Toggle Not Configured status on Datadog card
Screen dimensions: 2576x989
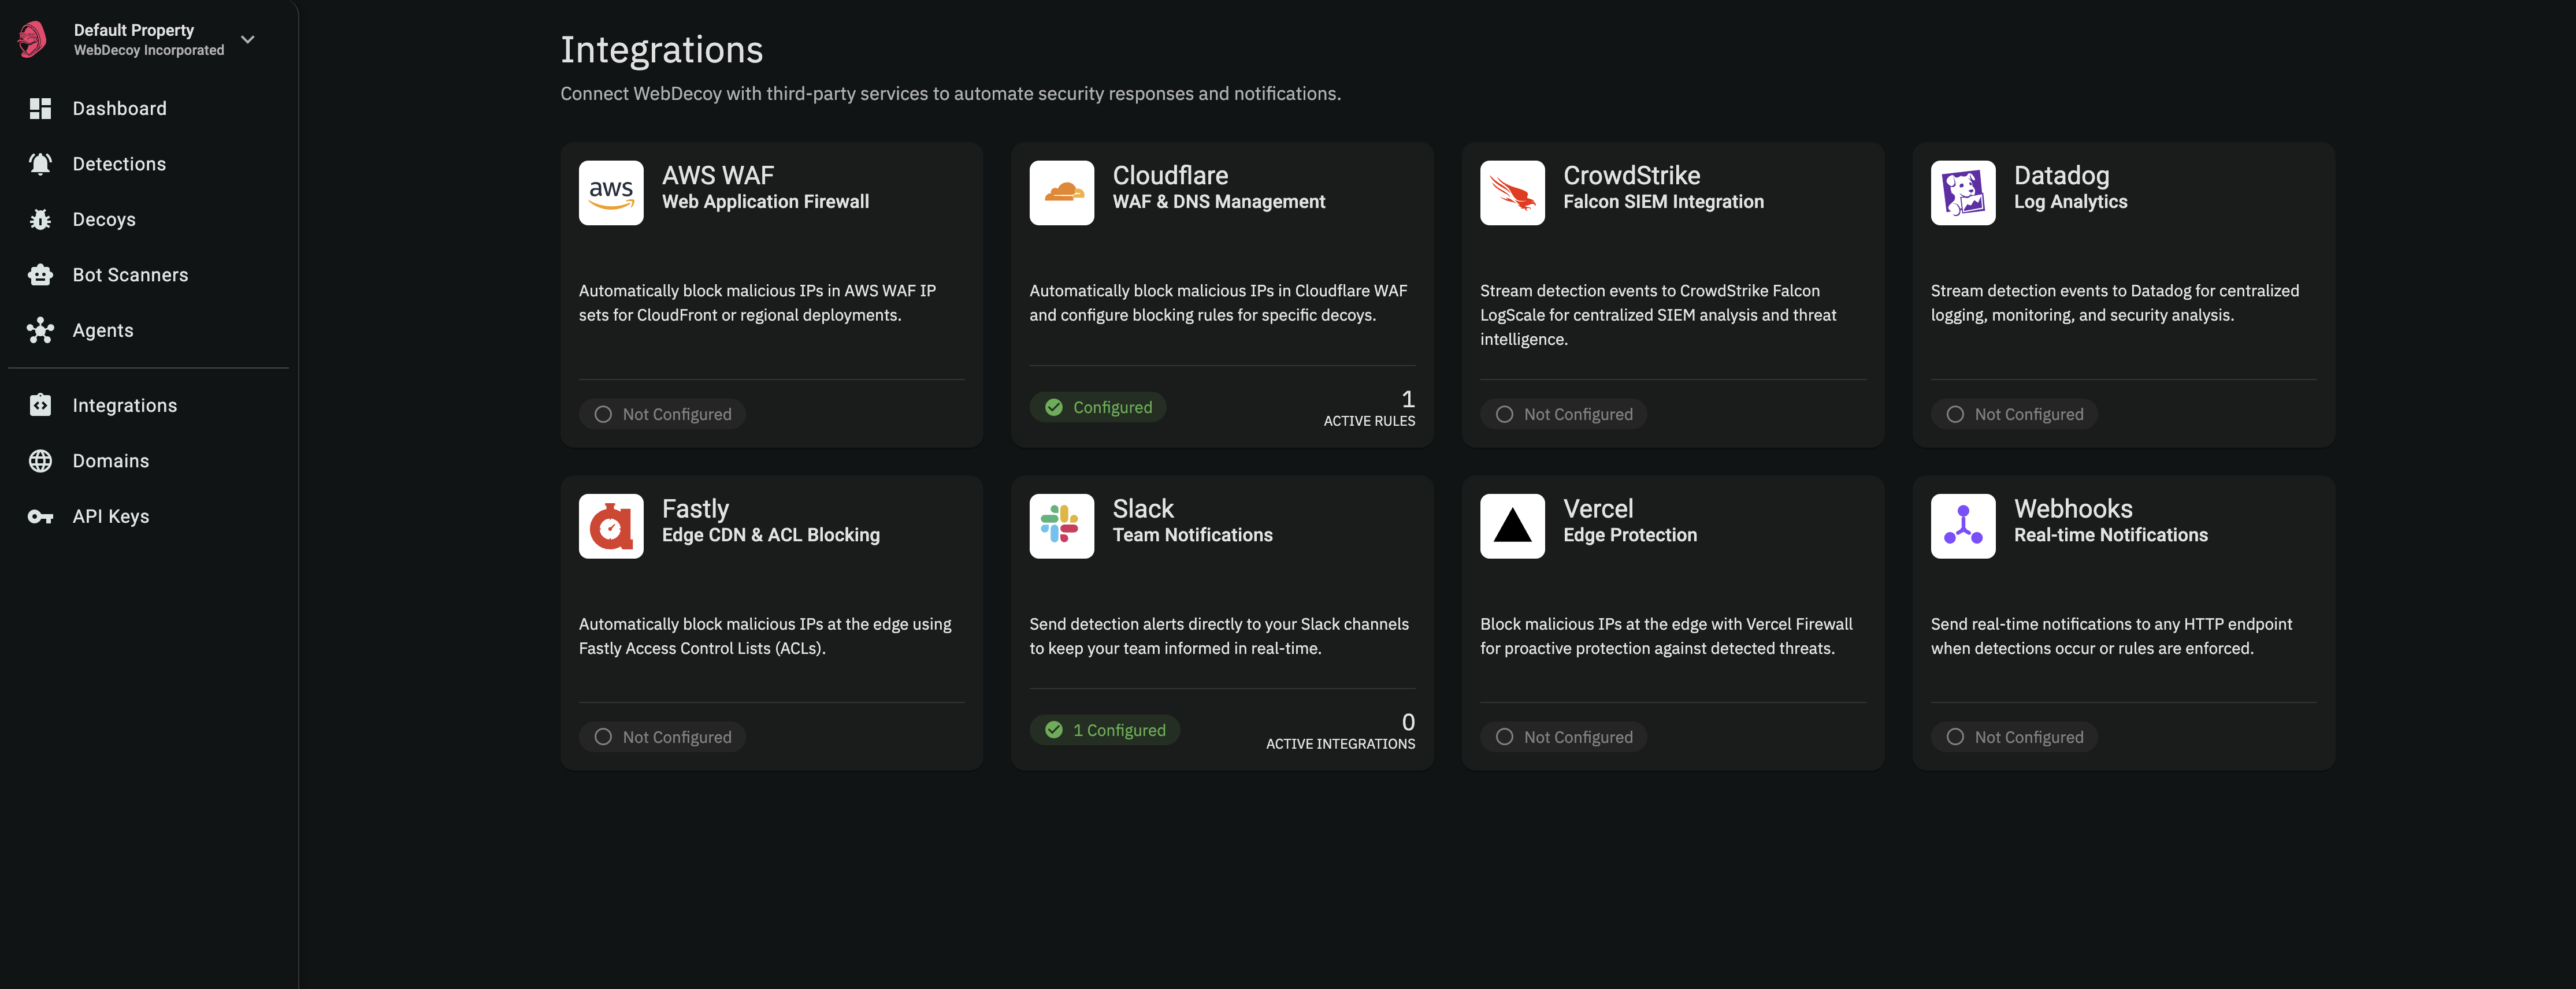(x=2013, y=413)
